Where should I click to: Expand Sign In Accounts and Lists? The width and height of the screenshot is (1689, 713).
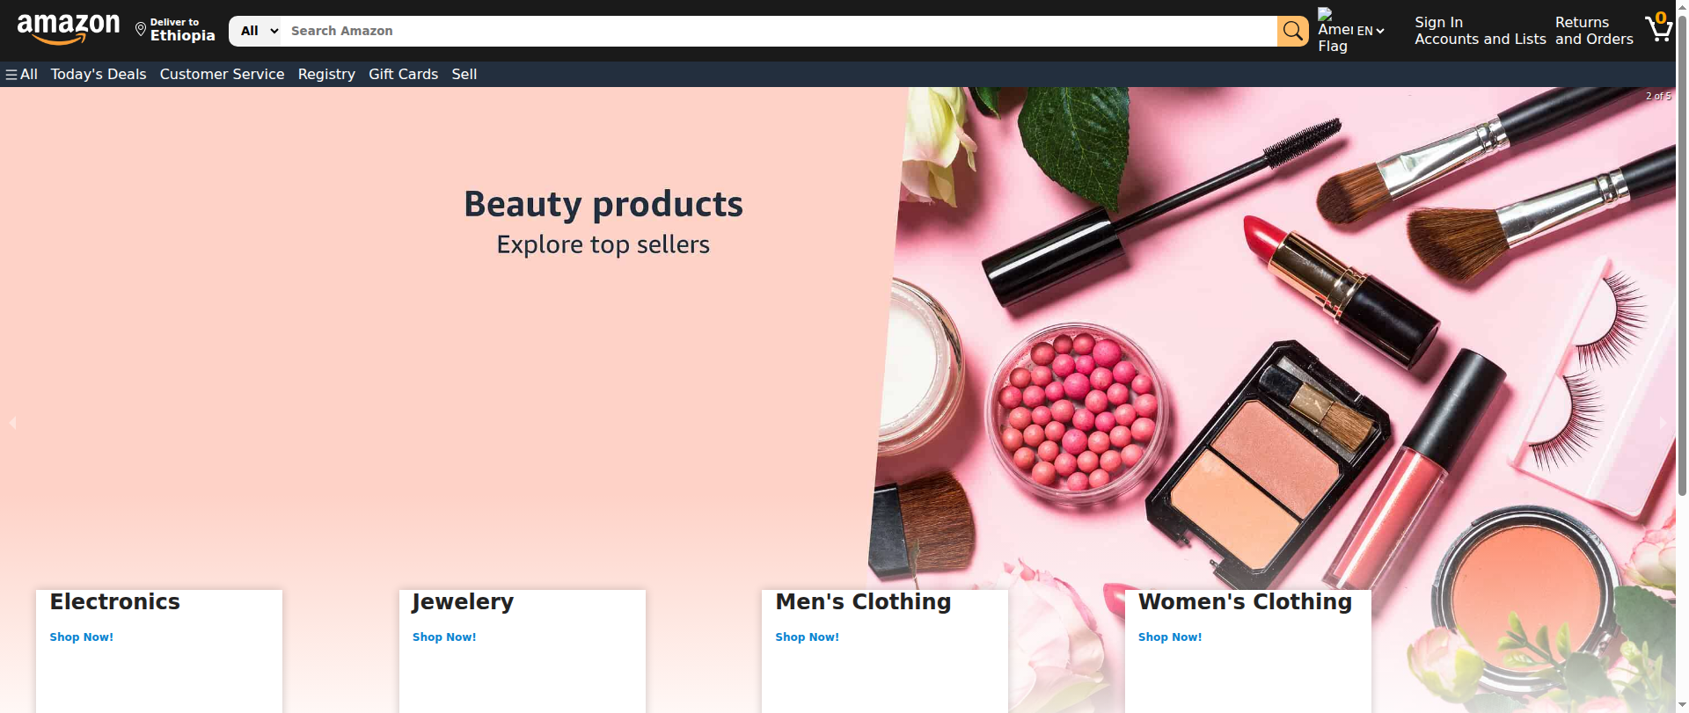tap(1480, 31)
